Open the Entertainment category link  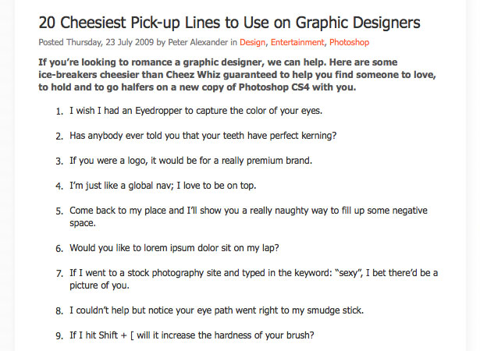[x=297, y=42]
